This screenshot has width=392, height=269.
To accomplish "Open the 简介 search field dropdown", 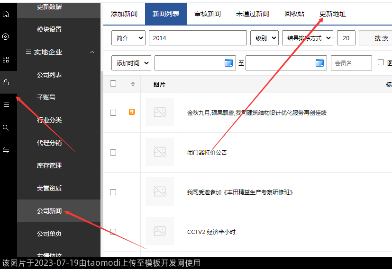I will point(128,38).
